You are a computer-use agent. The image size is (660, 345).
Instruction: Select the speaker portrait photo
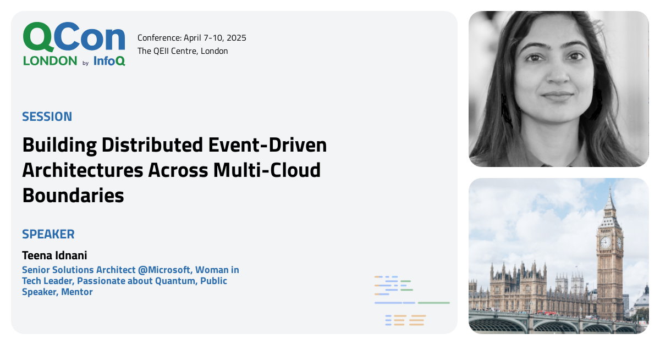558,89
